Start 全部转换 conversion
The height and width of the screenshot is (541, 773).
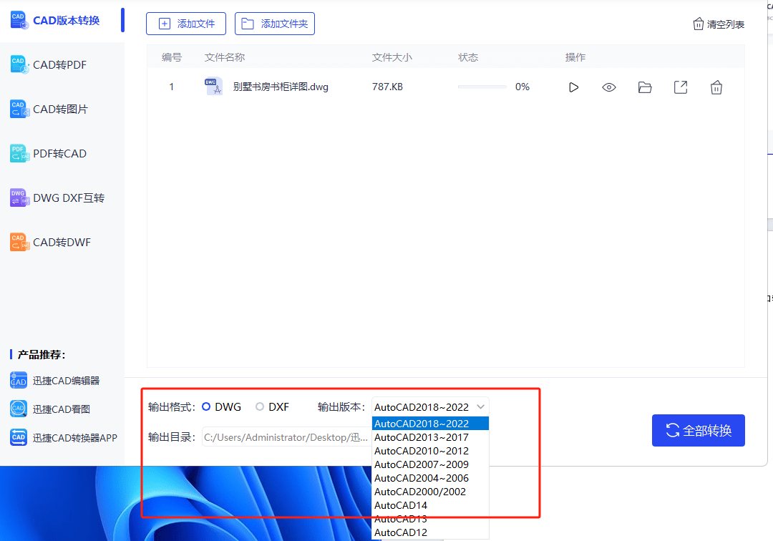[698, 430]
